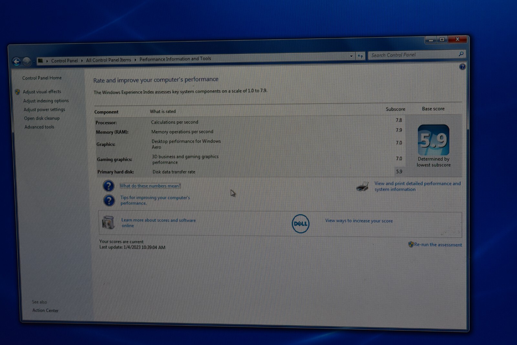Click Processor subscore 7.8
Viewport: 517px width, 345px height.
(x=399, y=120)
